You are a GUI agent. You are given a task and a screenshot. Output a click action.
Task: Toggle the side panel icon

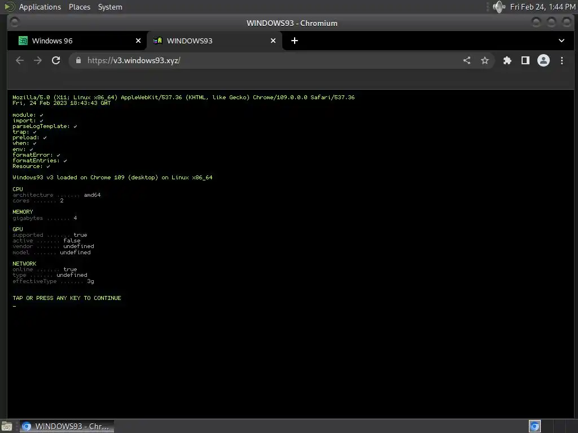pos(526,60)
